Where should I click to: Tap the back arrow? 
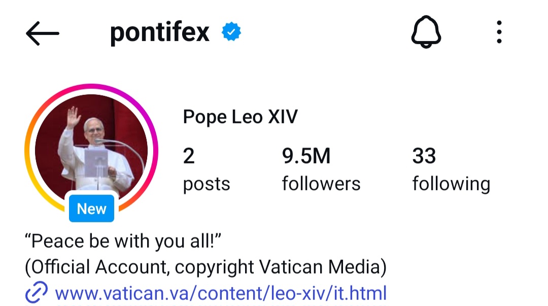tap(43, 33)
